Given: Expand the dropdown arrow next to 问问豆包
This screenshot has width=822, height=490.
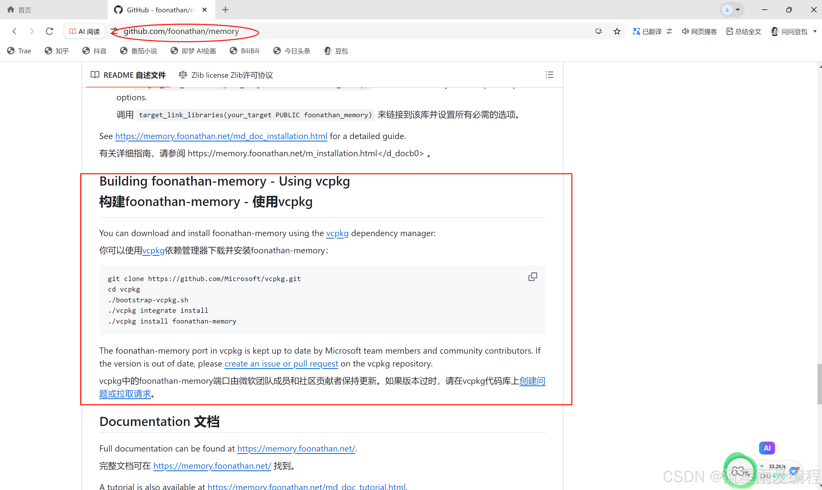Looking at the screenshot, I should (815, 31).
